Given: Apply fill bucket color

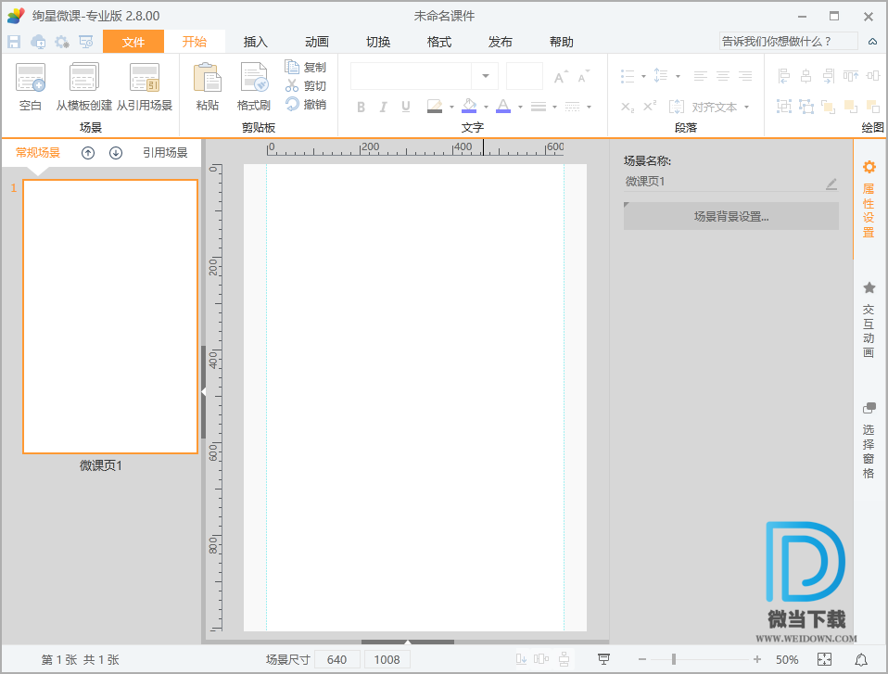Looking at the screenshot, I should tap(469, 106).
